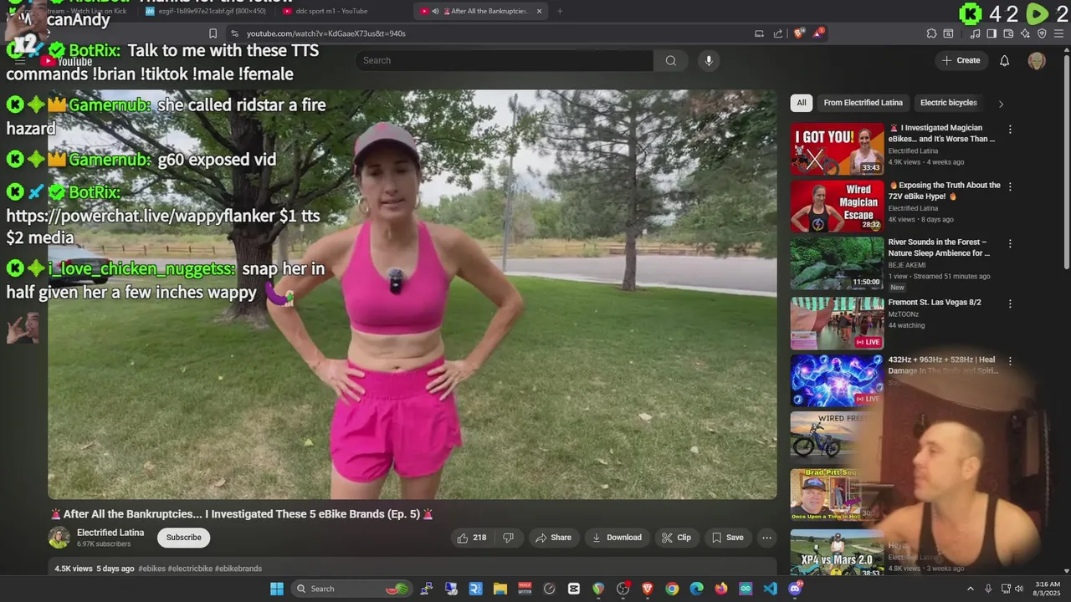Open options for River Sounds video
This screenshot has height=602, width=1071.
coord(1010,243)
